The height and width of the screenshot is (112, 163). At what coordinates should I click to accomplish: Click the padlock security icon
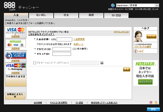click(x=156, y=102)
